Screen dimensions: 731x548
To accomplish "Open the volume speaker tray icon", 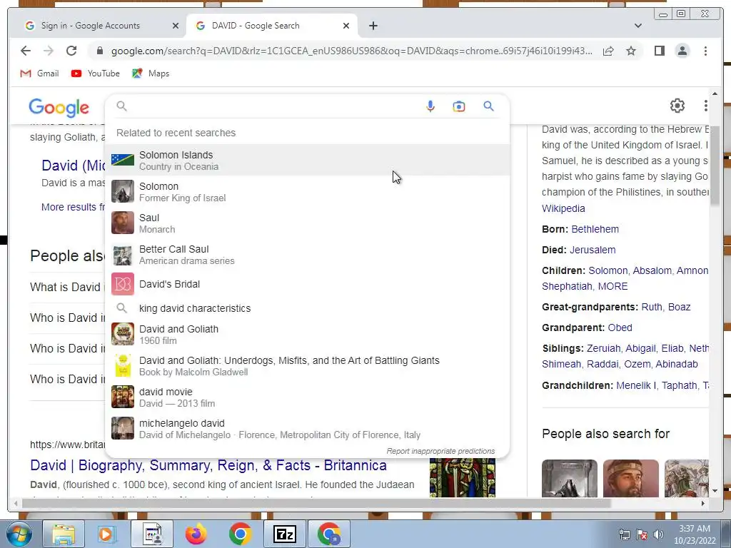I will tap(658, 534).
